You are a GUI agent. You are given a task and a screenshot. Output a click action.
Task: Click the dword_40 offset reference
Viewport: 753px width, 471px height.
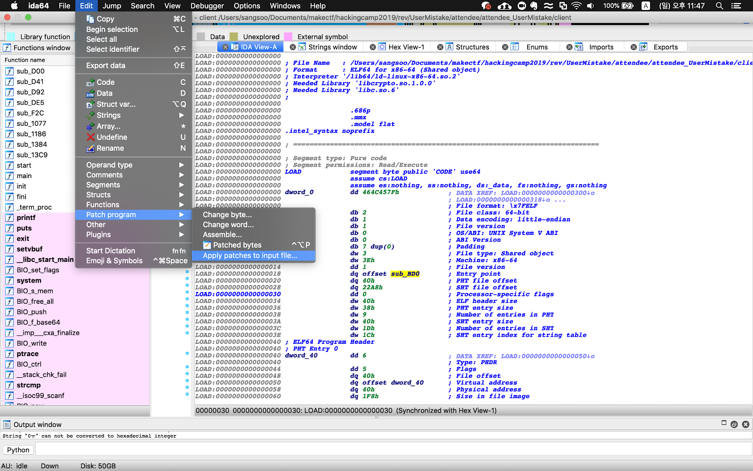point(407,383)
